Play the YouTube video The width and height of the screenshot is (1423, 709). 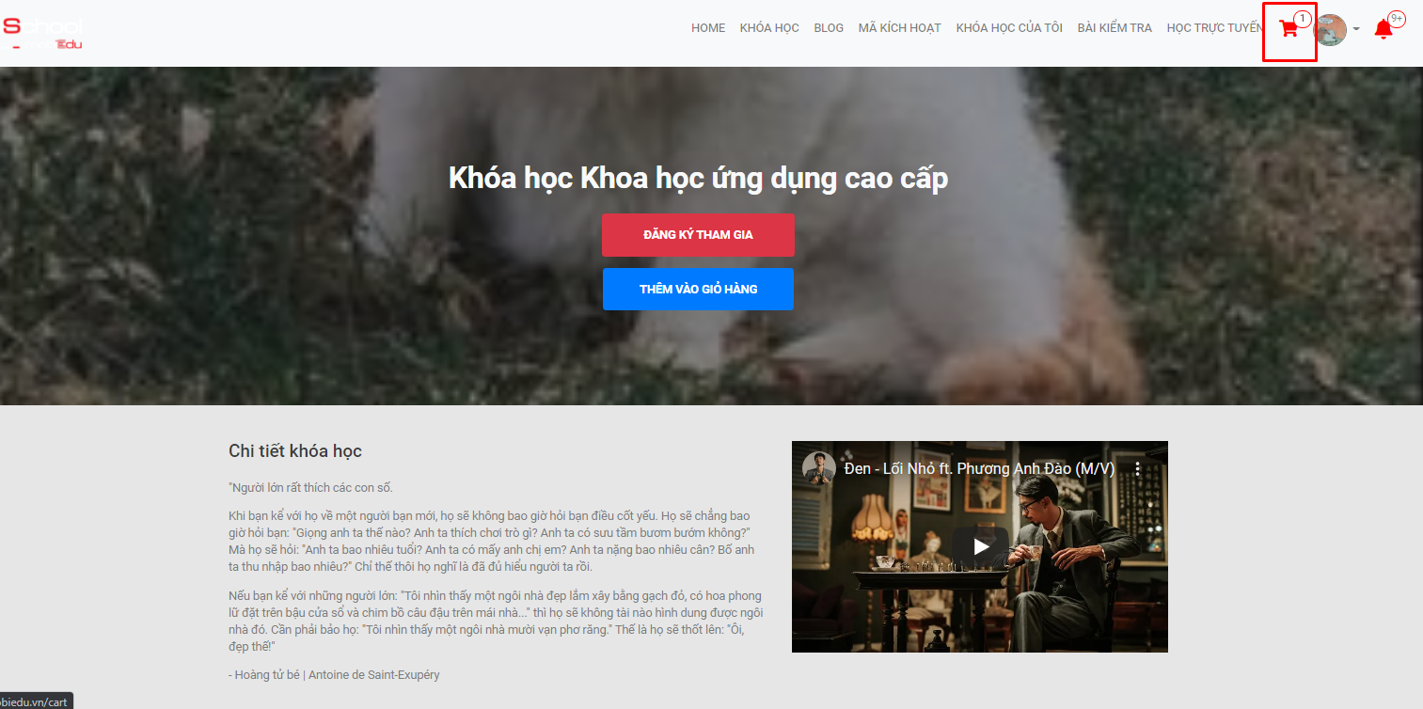click(980, 546)
